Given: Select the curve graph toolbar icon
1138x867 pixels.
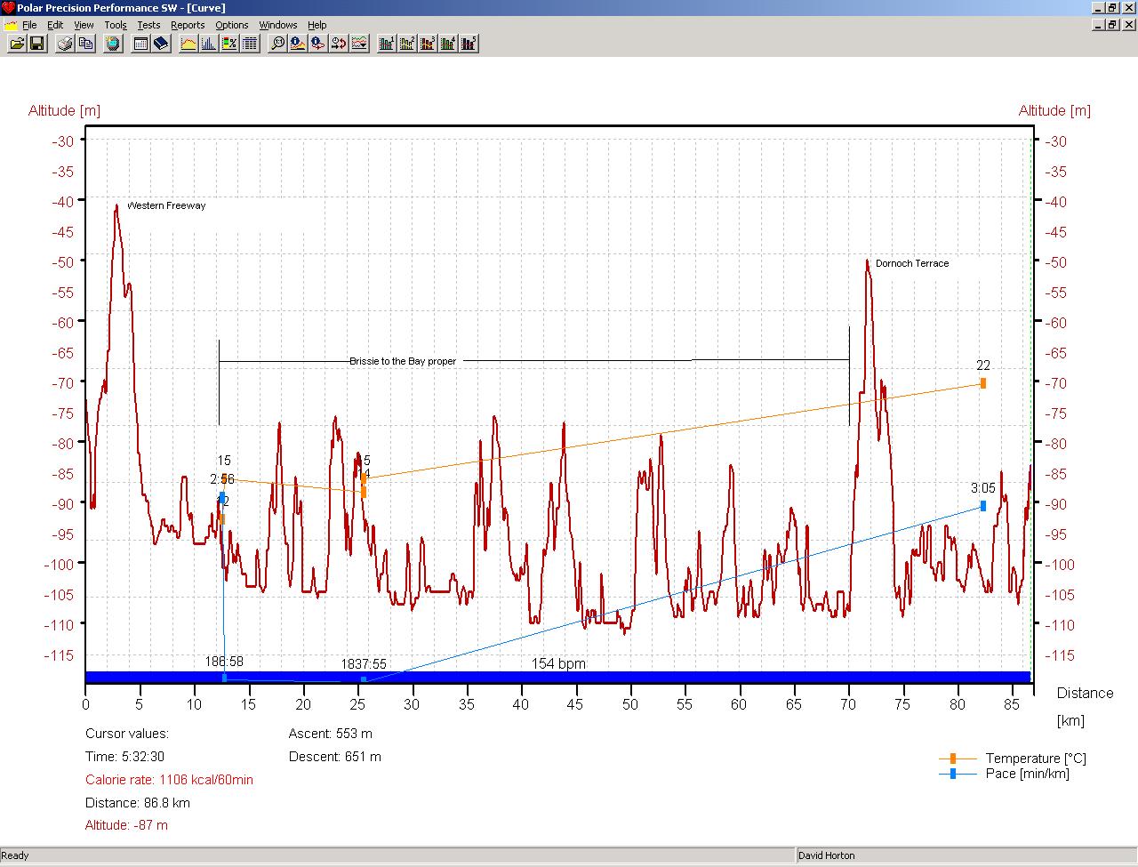Looking at the screenshot, I should (x=188, y=44).
